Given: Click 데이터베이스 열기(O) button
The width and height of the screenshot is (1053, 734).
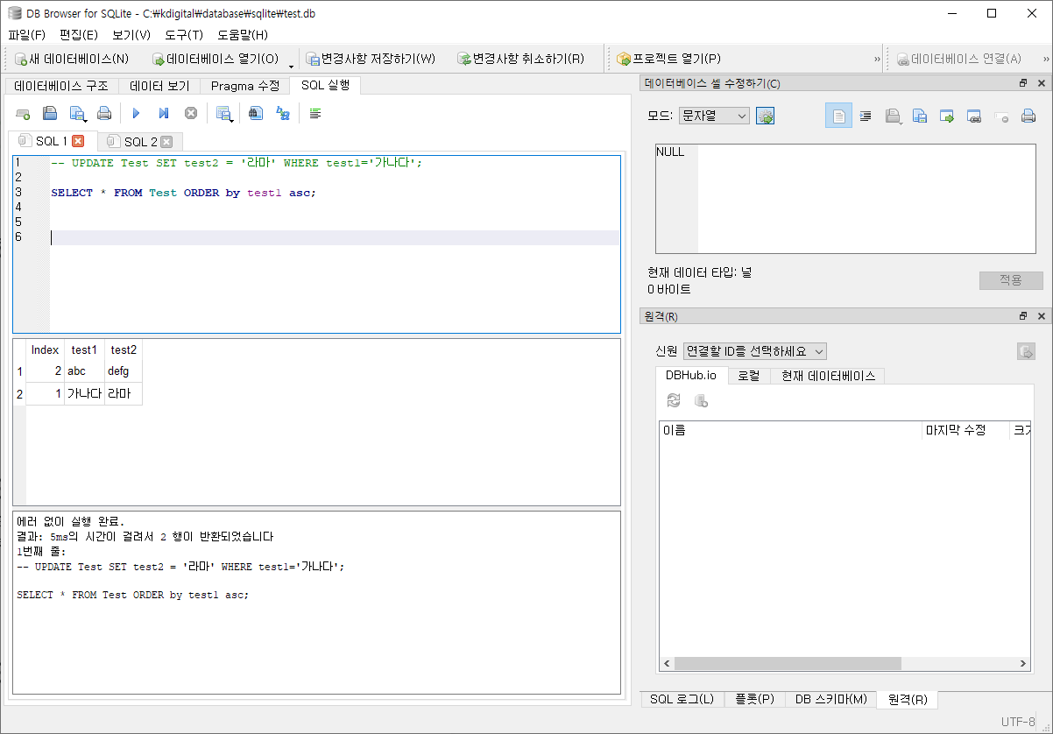Looking at the screenshot, I should pyautogui.click(x=216, y=59).
